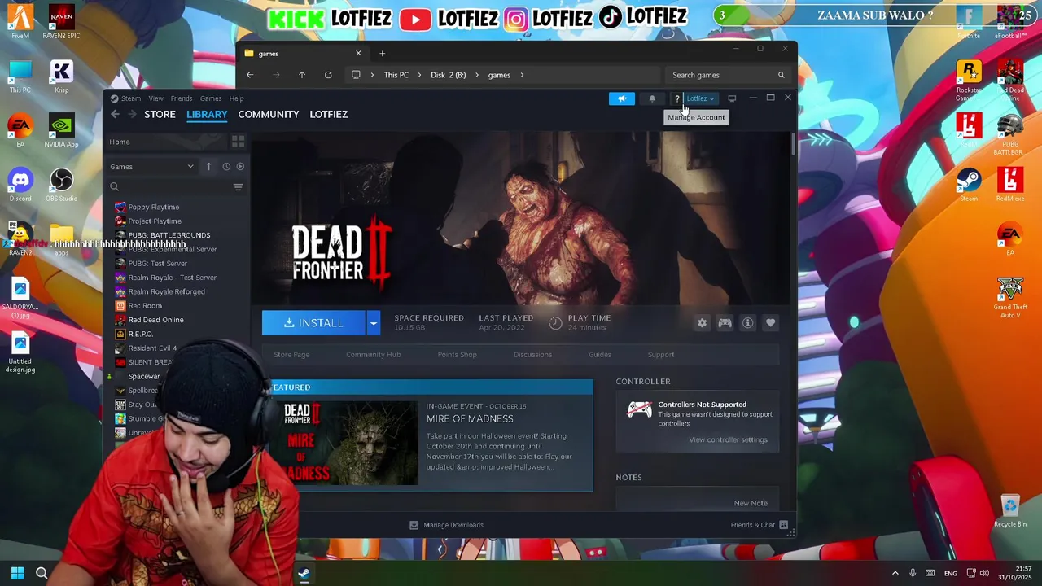This screenshot has height=586, width=1042.
Task: Expand Lotfiez account dropdown
Action: click(x=700, y=98)
